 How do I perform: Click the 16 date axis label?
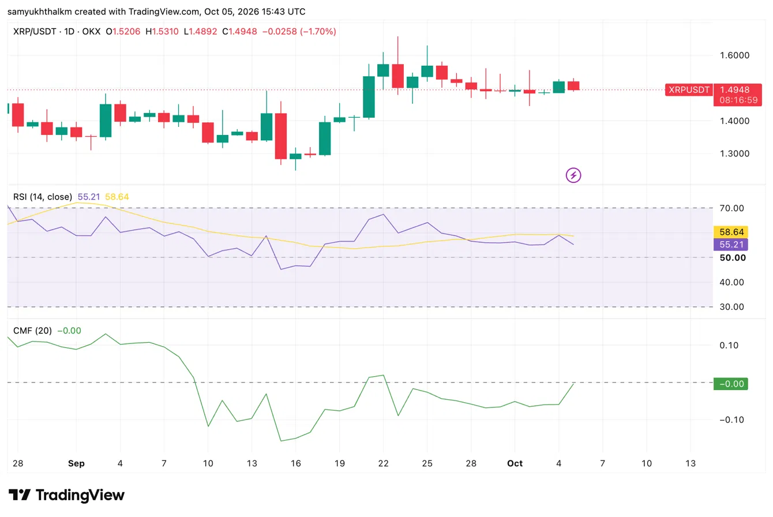point(295,463)
